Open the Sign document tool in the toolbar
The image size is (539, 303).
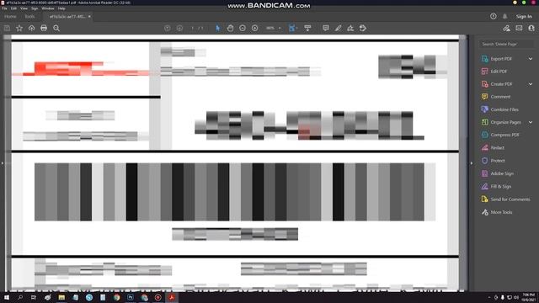[x=350, y=28]
